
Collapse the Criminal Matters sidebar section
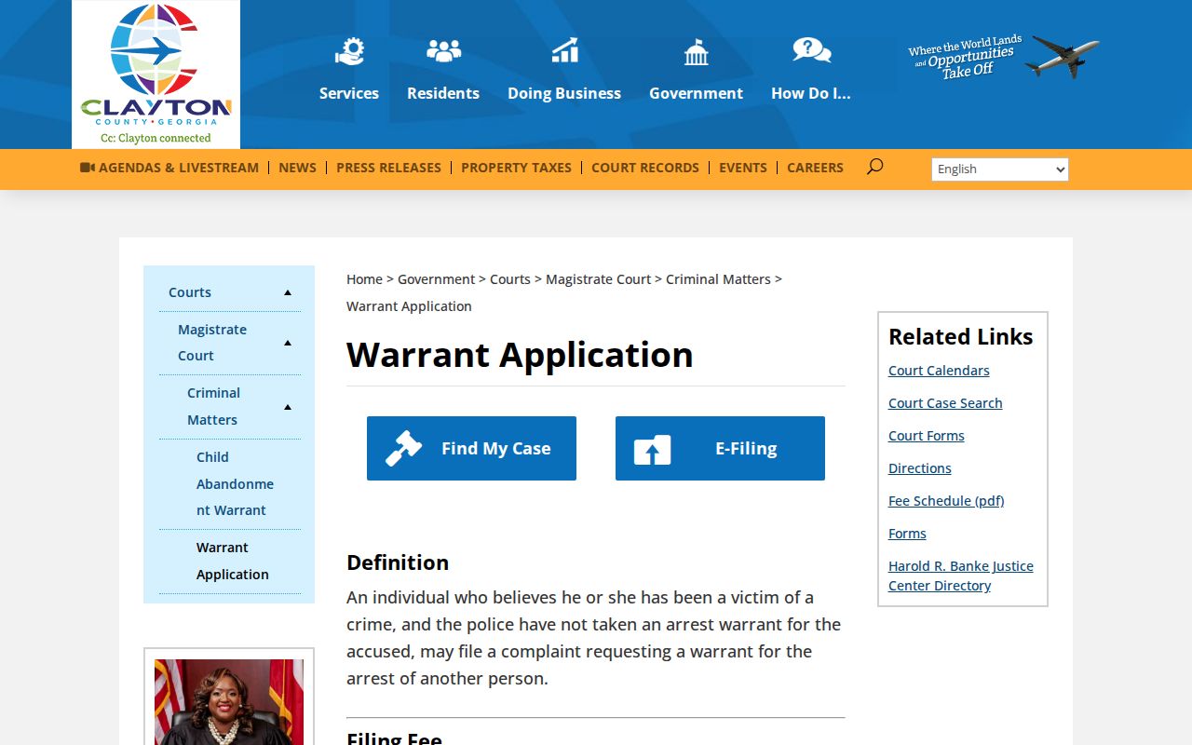pos(288,407)
